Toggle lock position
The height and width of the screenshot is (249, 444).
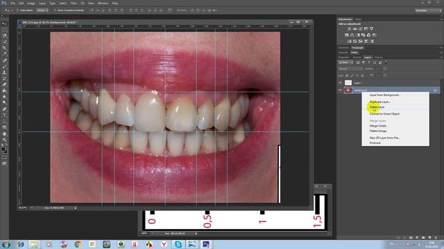[357, 75]
